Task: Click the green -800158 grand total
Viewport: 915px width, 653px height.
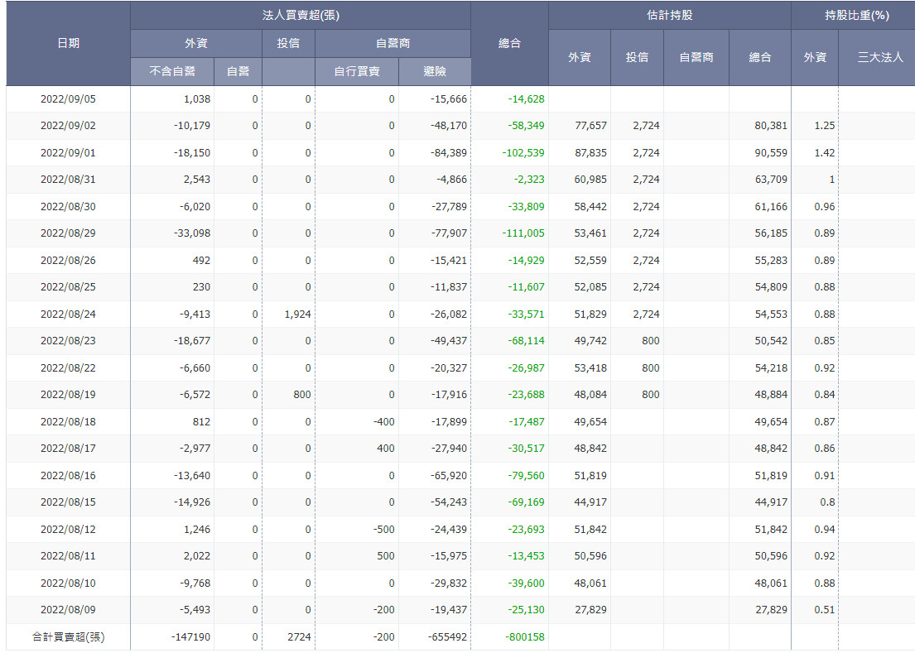Action: point(525,637)
